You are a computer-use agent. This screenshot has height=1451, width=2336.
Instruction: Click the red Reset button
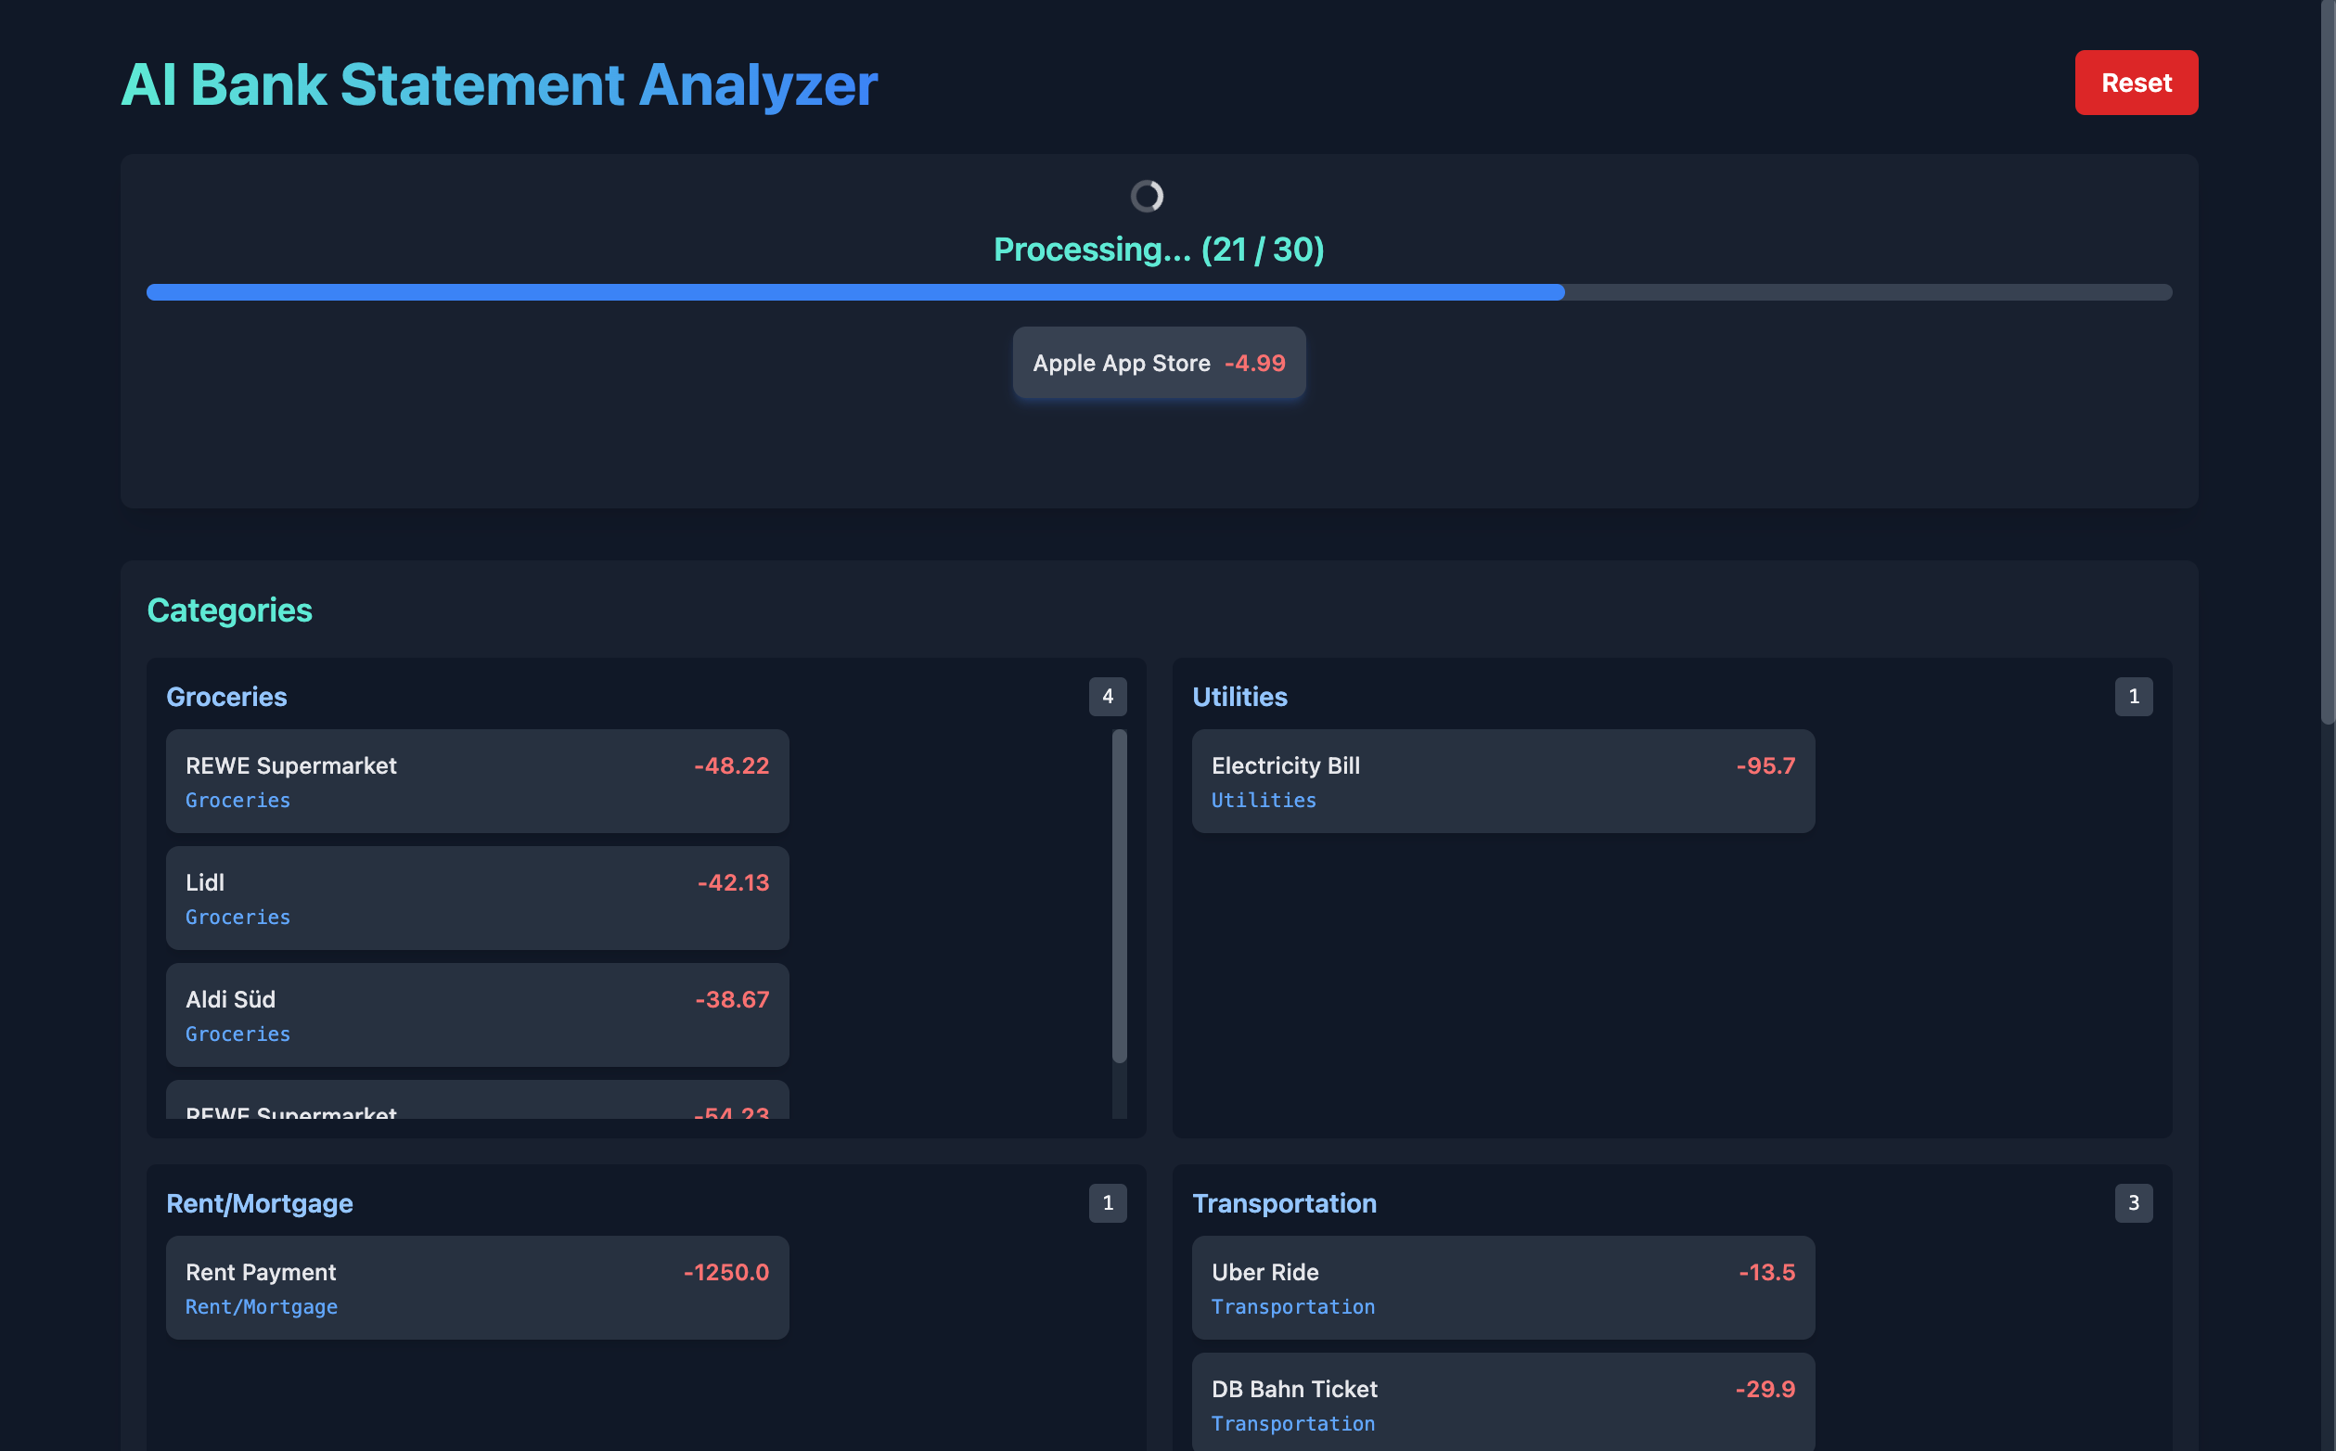[2136, 83]
